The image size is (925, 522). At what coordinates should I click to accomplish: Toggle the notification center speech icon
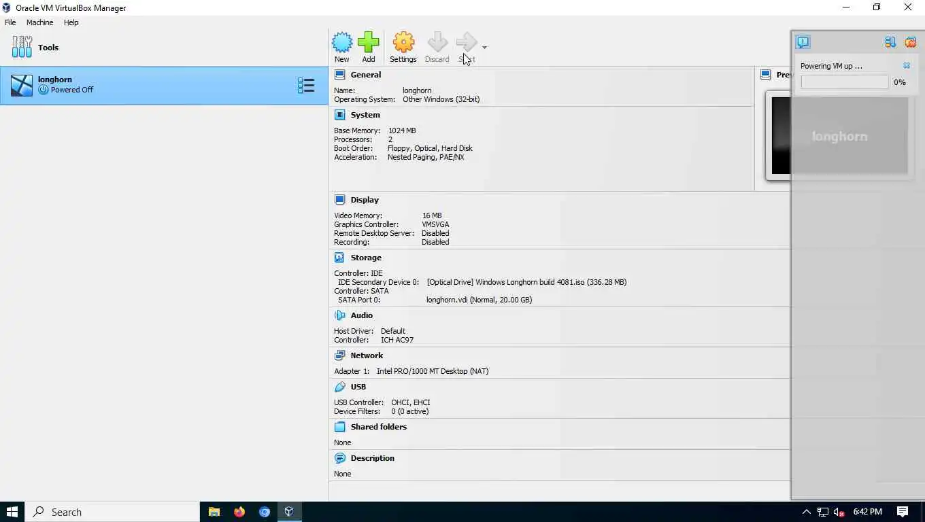tap(803, 42)
